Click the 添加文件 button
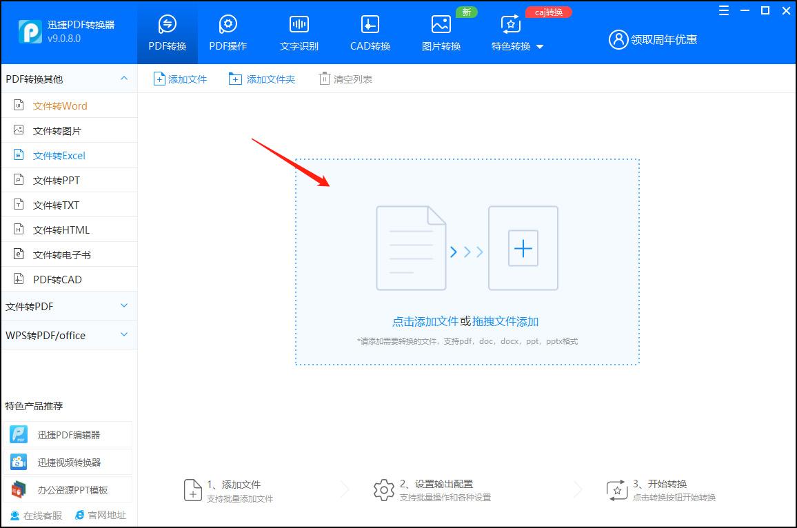The image size is (797, 528). click(x=180, y=79)
